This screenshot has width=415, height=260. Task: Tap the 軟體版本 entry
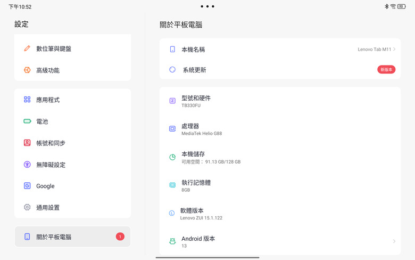(280, 214)
